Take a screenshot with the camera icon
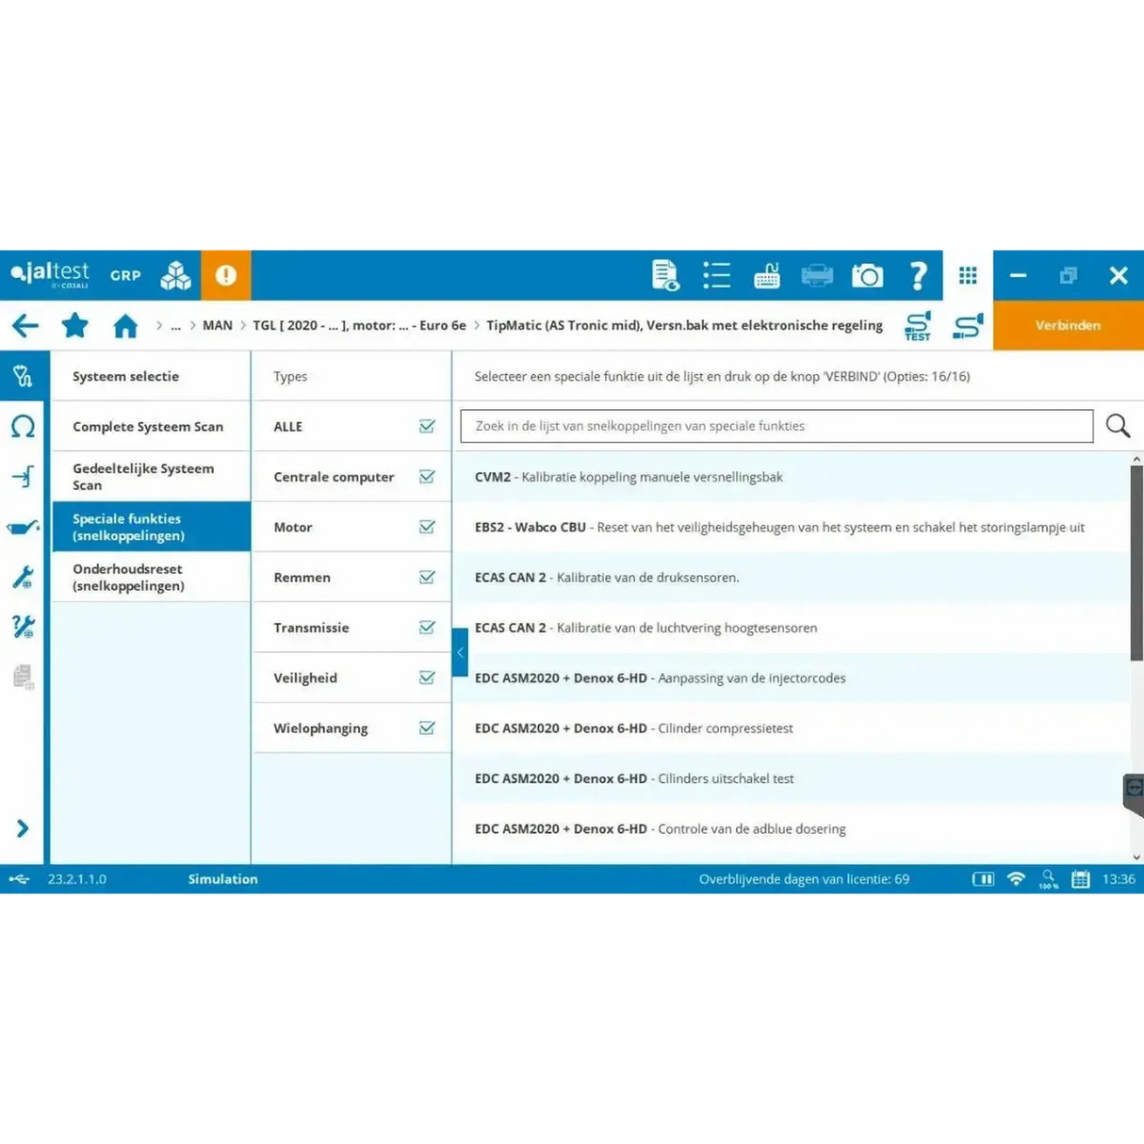 867,275
